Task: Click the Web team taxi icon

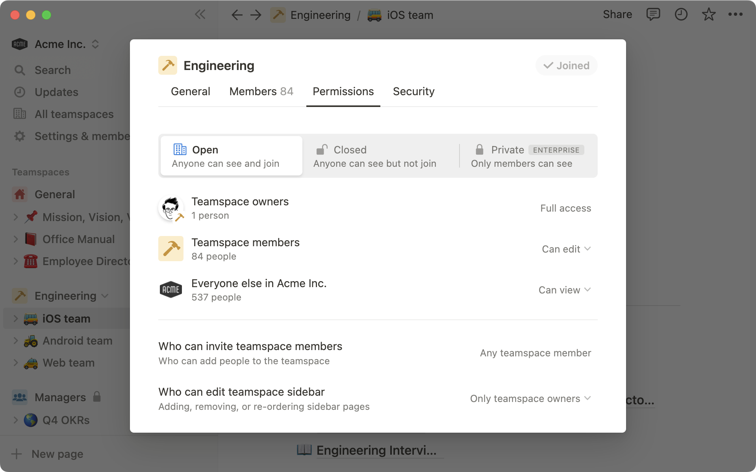Action: coord(31,363)
